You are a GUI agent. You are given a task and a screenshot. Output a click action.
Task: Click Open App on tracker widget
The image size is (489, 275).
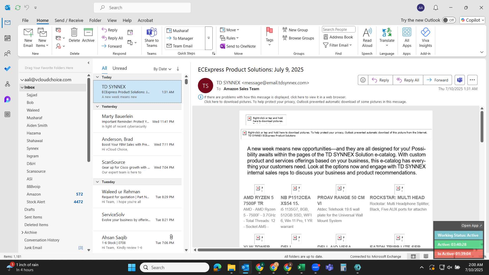471,225
